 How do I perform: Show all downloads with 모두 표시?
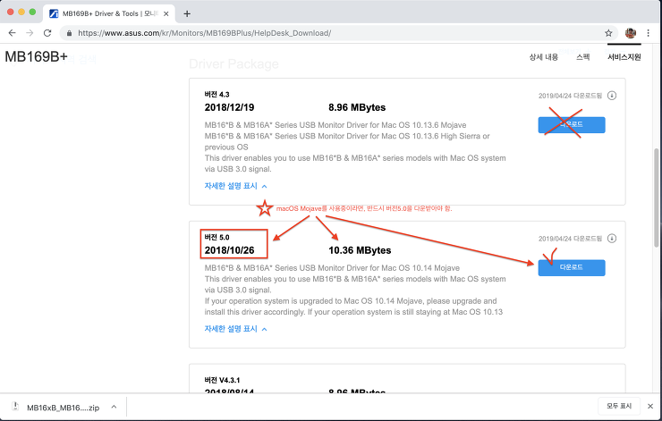619,406
